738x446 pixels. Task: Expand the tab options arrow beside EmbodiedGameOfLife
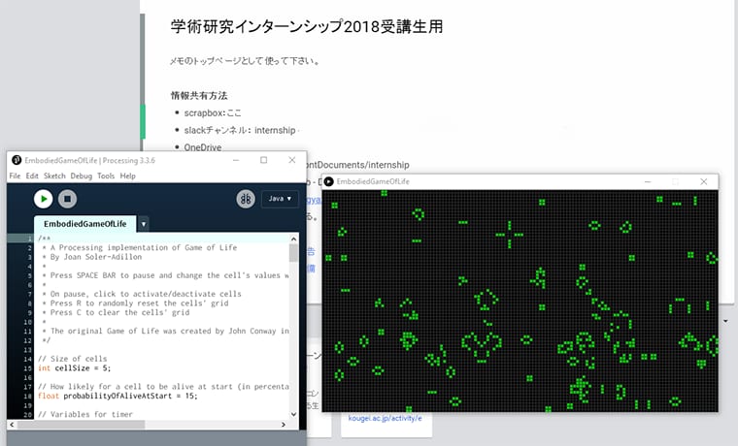pyautogui.click(x=144, y=224)
